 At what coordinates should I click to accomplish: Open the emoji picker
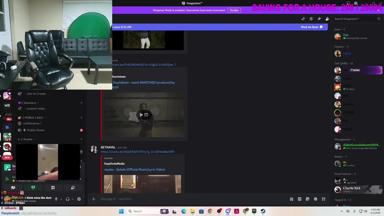click(x=316, y=199)
